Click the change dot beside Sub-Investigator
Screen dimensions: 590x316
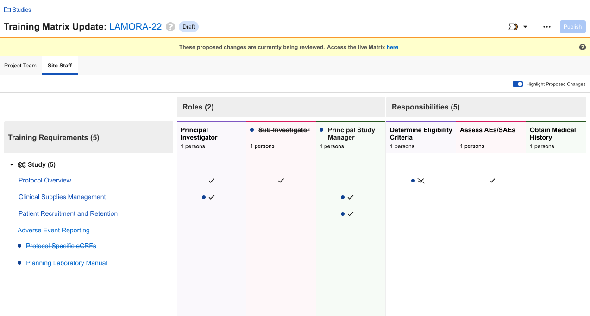[252, 130]
